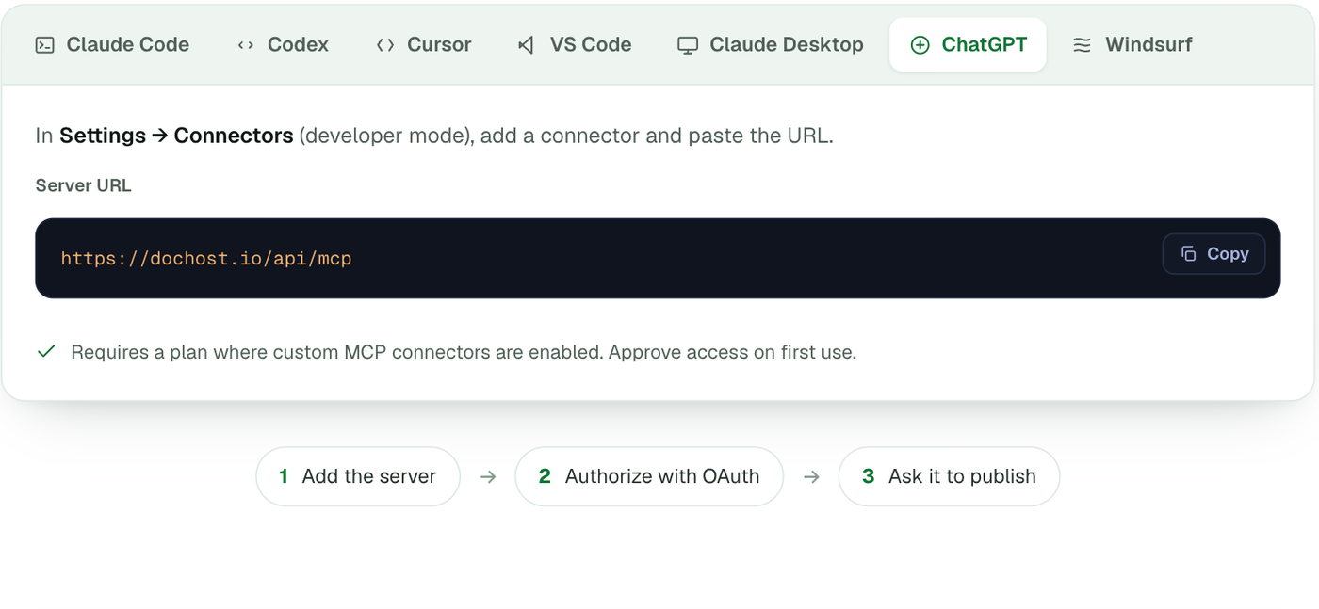Screen dimensions: 1319x609
Task: Select the ChatGPT tab
Action: 968,44
